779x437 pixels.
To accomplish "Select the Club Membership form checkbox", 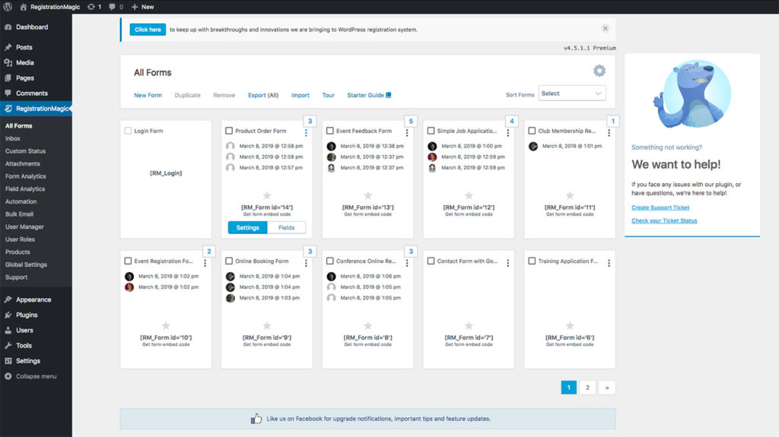I will coord(532,131).
